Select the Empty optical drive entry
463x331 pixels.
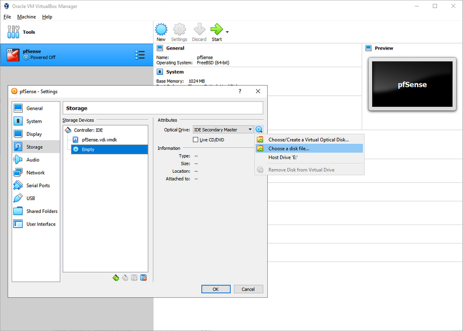(109, 150)
